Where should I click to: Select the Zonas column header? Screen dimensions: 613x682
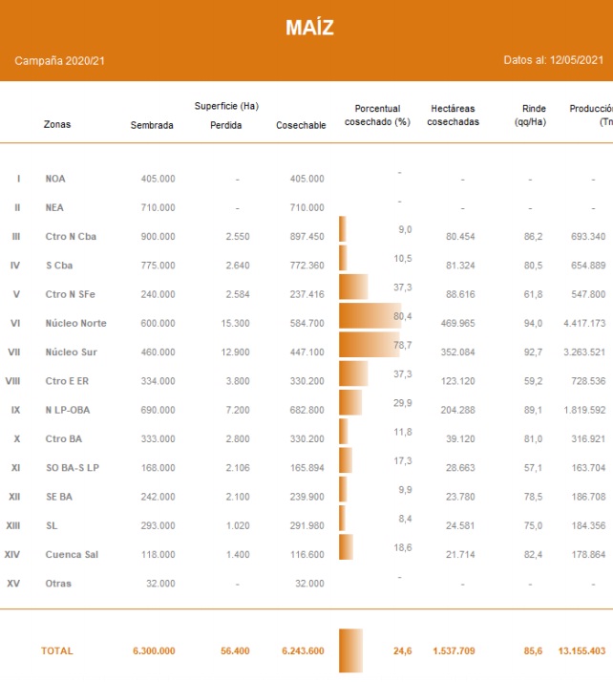coord(57,124)
